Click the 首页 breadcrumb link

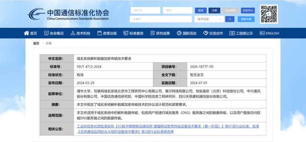tap(36, 43)
